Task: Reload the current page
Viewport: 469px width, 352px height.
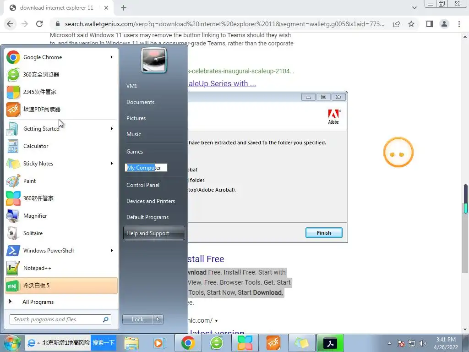Action: (x=39, y=24)
